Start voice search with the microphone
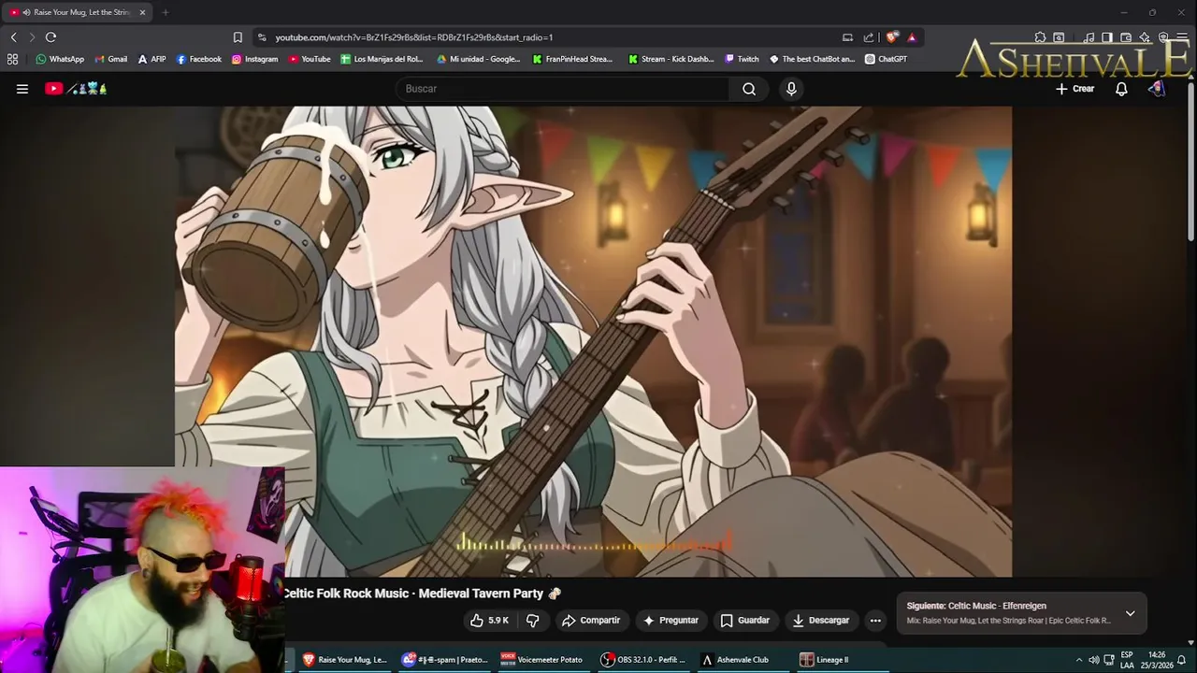 tap(791, 89)
